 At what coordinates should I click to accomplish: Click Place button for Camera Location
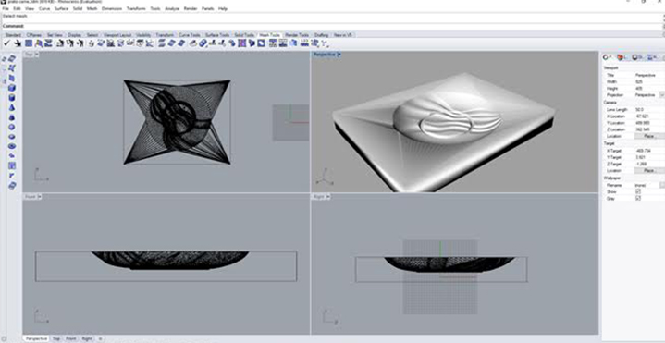(x=649, y=136)
